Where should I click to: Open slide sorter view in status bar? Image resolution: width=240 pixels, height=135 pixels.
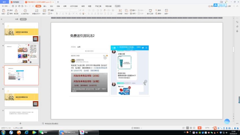191,128
